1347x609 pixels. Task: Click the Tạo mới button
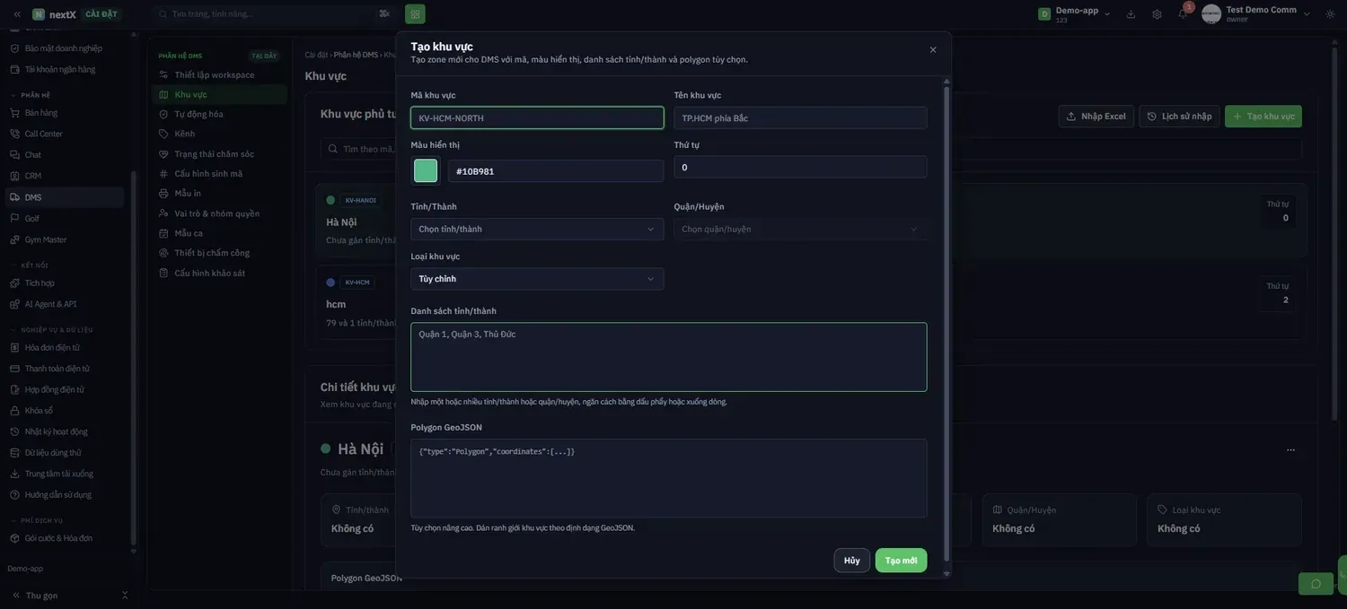(x=901, y=561)
